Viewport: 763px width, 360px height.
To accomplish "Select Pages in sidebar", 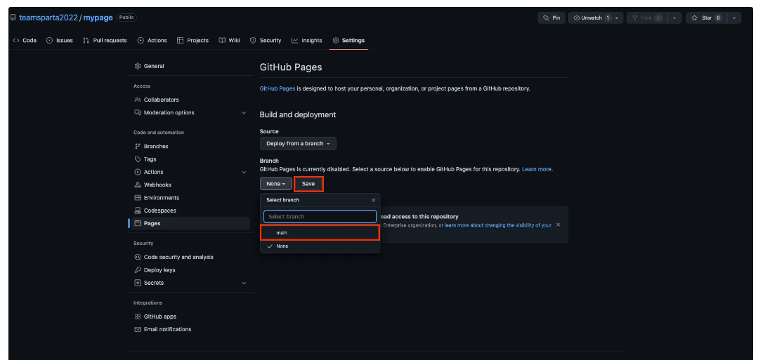I will [189, 223].
